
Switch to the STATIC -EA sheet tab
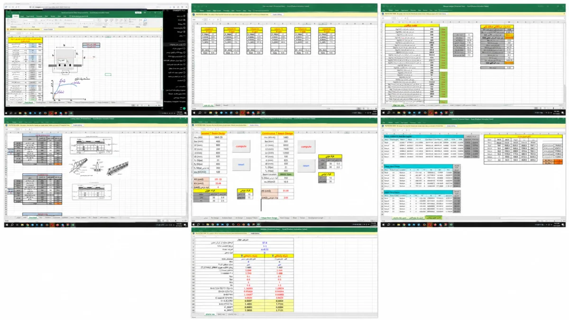[233, 314]
